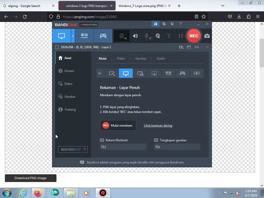Click Download PNG image button
Screen dimensions: 264x198
(31, 178)
